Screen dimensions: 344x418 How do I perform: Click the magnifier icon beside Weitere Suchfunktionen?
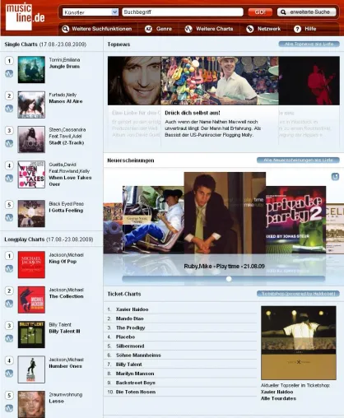(x=65, y=29)
